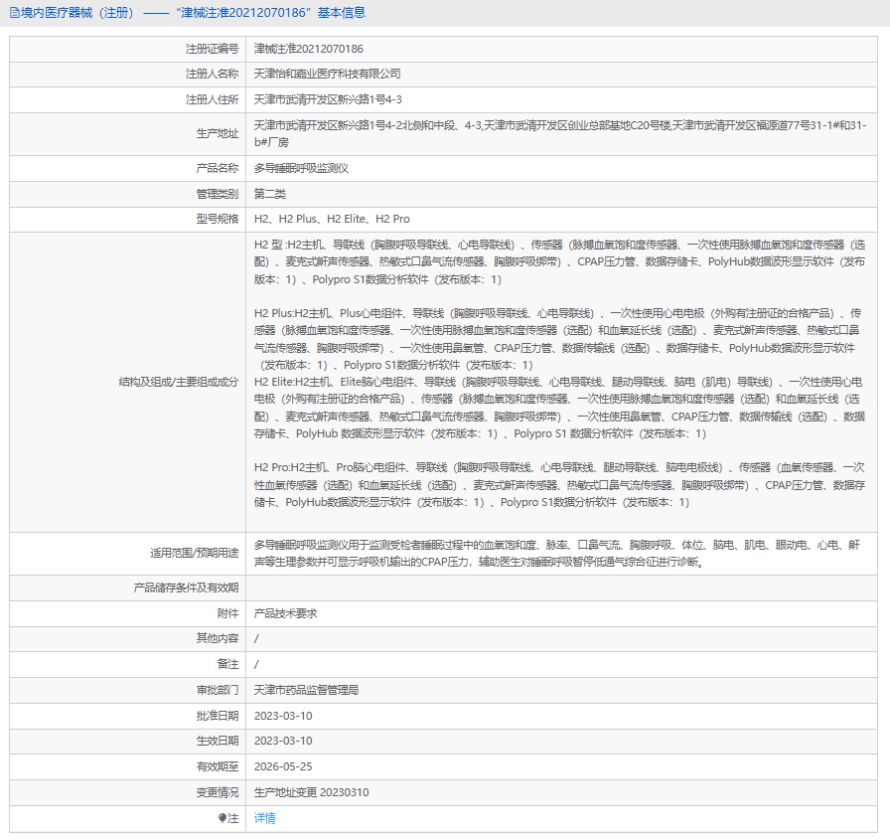Click the 产品储存条件及有效期 label
Image resolution: width=890 pixels, height=840 pixels.
[186, 588]
